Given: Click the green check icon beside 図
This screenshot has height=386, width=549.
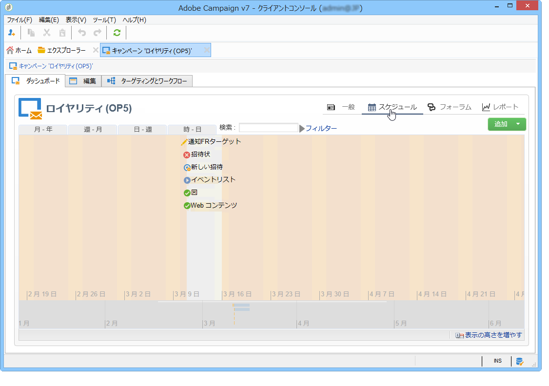Looking at the screenshot, I should [x=187, y=193].
